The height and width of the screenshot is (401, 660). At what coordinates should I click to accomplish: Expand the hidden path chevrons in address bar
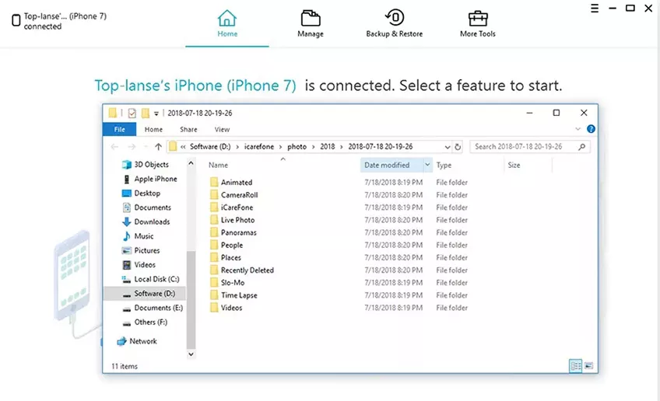click(183, 147)
